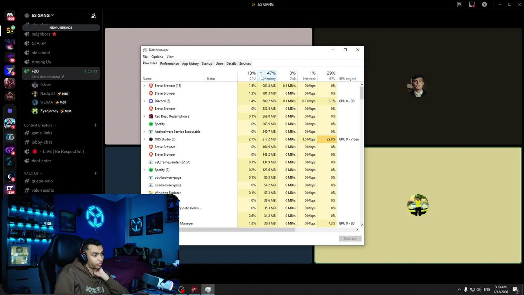Expand the Antimalware Service Executable row
The image size is (524, 295).
[144, 132]
